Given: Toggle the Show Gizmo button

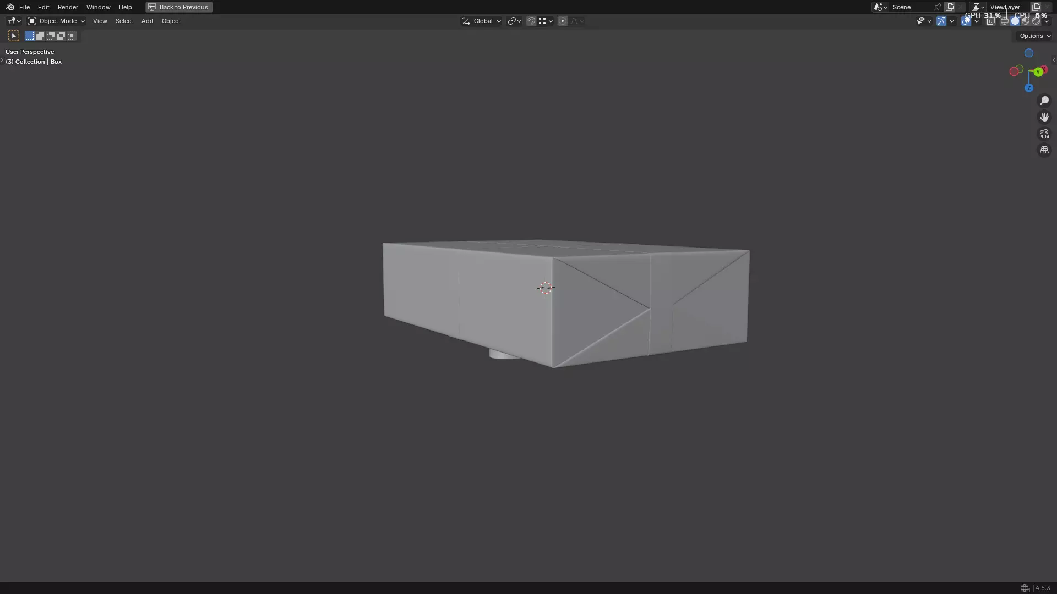Looking at the screenshot, I should click(x=941, y=21).
